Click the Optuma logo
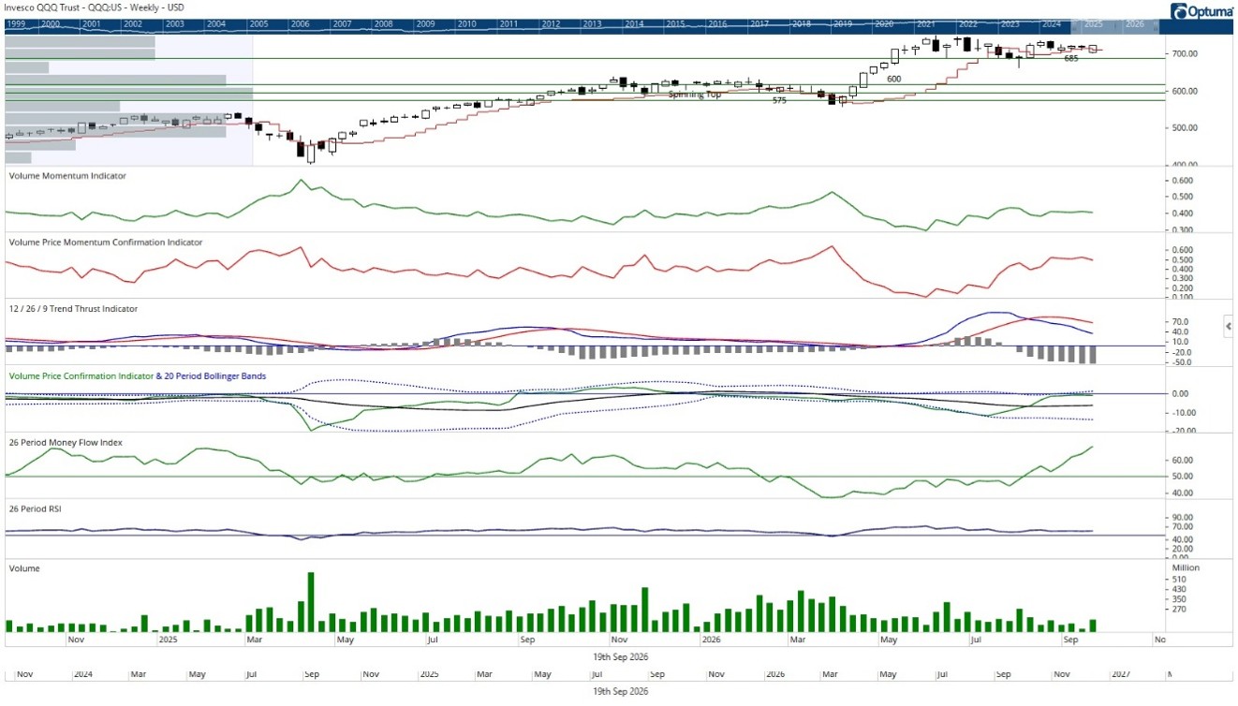 click(x=1203, y=11)
